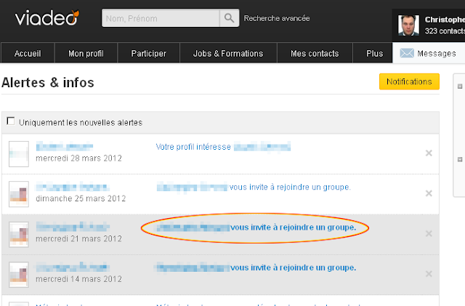Click avatar of 25 mars 2012 alert
Image resolution: width=465 pixels, height=306 pixels.
(19, 194)
